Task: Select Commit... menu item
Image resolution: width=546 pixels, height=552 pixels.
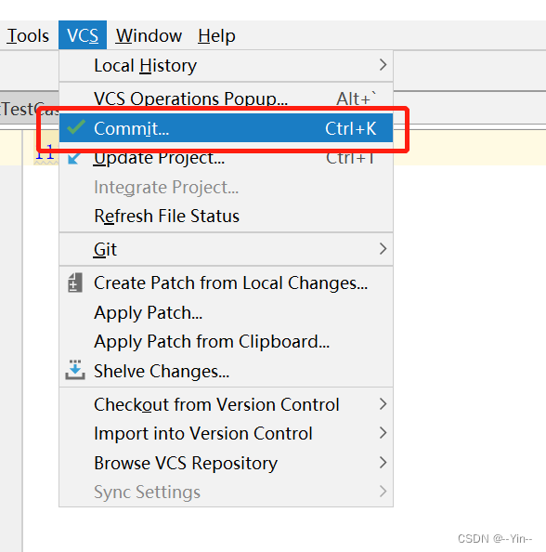Action: click(226, 128)
